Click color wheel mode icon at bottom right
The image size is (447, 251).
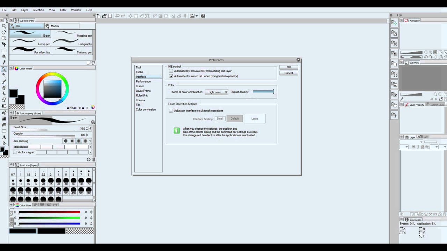(93, 108)
